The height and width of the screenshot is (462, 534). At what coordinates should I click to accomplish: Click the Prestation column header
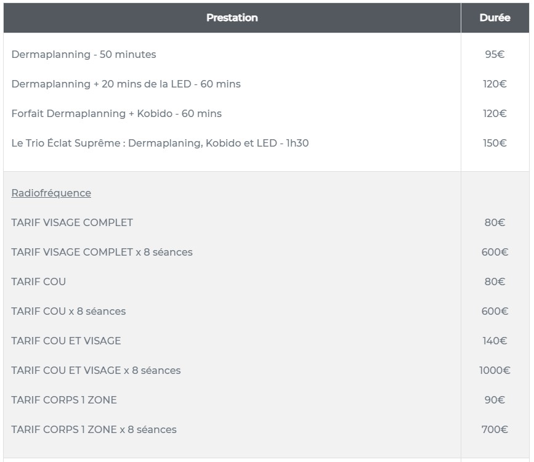coord(232,18)
